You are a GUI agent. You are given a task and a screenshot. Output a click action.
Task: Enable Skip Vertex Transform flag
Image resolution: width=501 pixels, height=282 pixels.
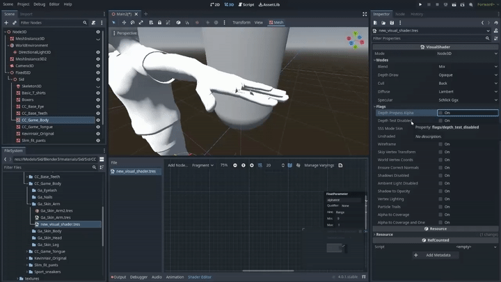(x=440, y=152)
